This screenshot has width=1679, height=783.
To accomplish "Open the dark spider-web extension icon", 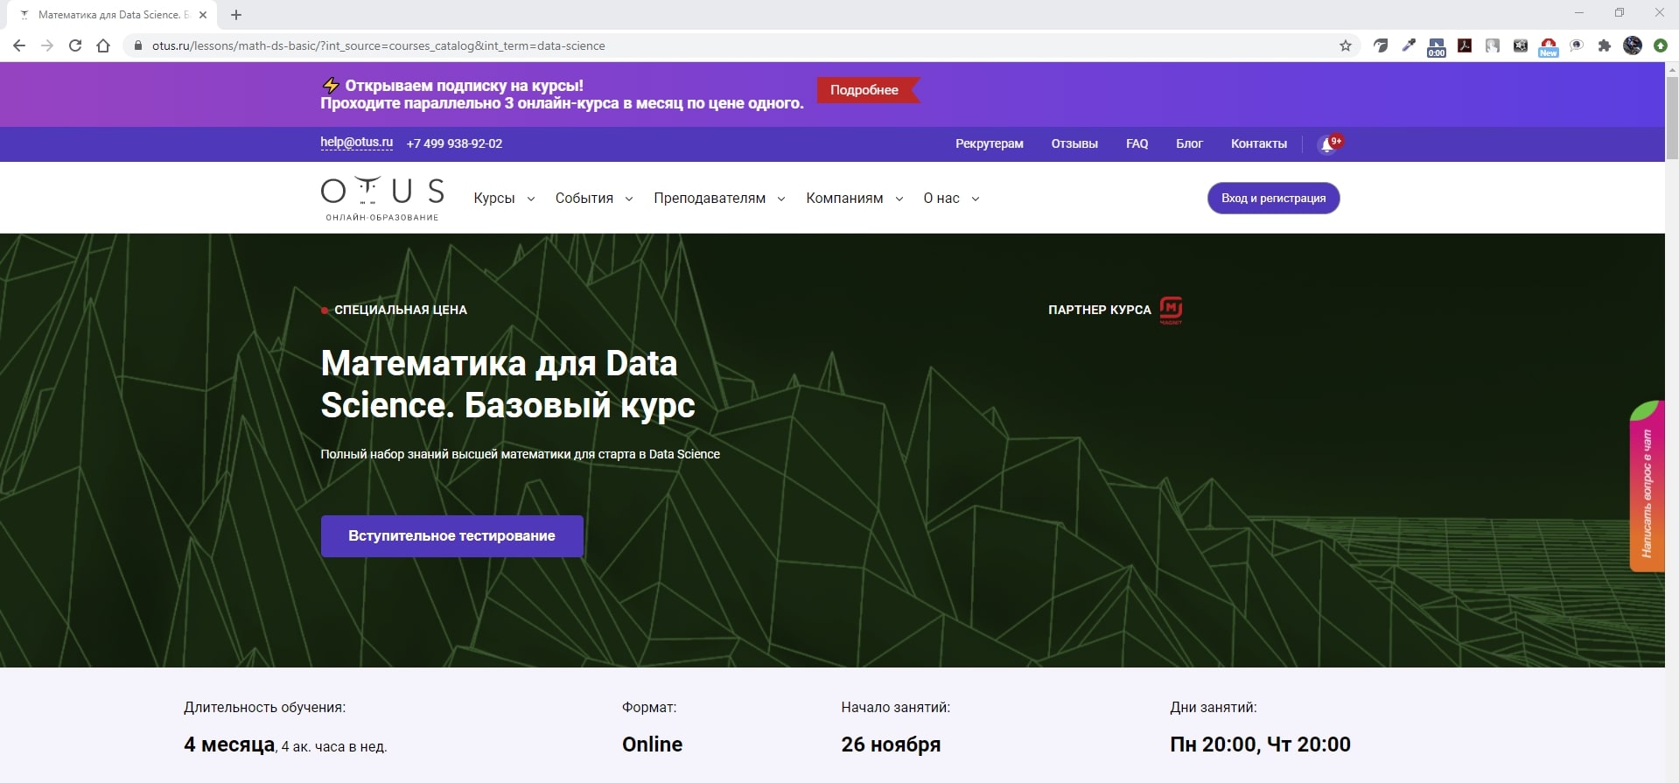I will (1521, 45).
